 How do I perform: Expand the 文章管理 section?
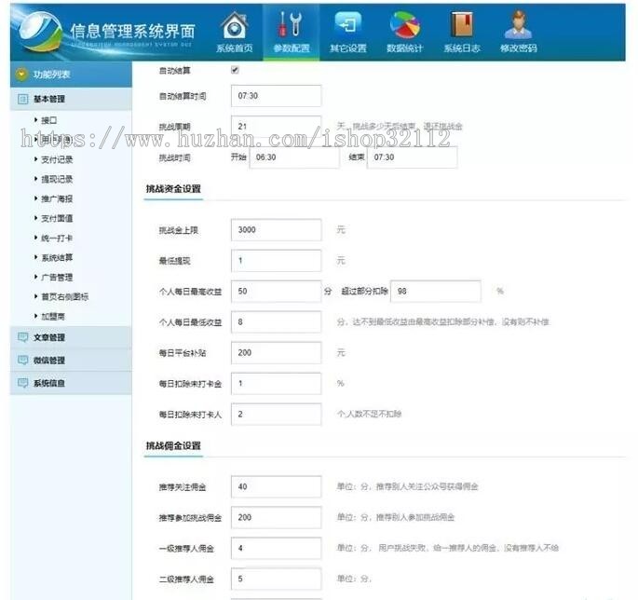point(71,337)
